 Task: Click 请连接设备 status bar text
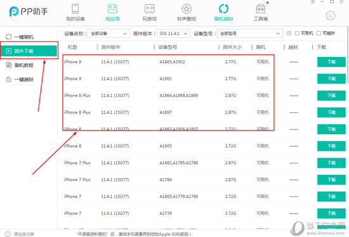coord(24,234)
